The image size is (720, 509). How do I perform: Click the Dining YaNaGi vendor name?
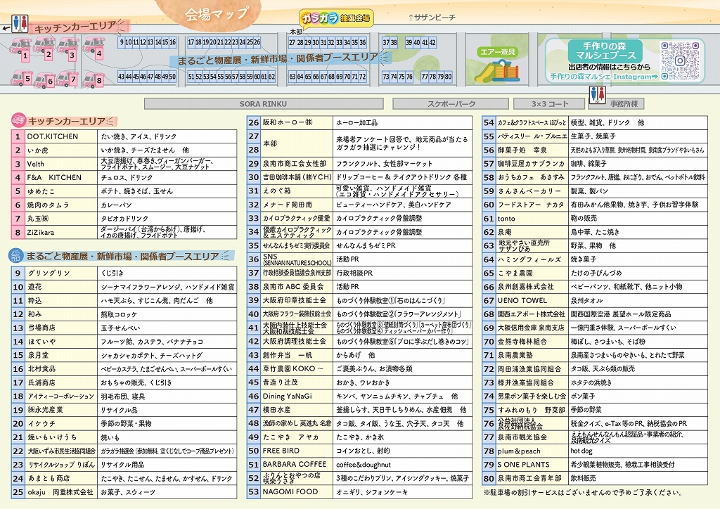pos(287,396)
